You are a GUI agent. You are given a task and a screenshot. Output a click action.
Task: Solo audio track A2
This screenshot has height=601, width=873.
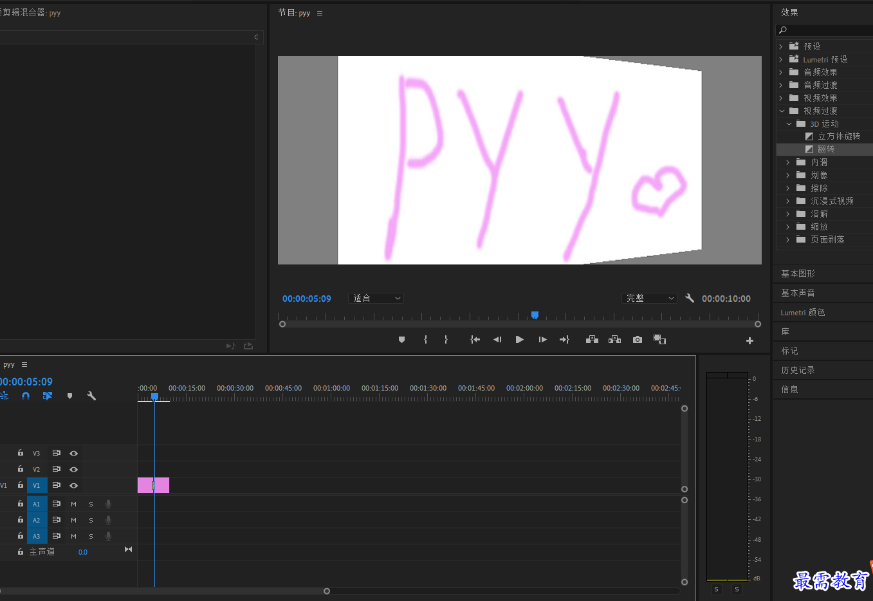pyautogui.click(x=91, y=521)
